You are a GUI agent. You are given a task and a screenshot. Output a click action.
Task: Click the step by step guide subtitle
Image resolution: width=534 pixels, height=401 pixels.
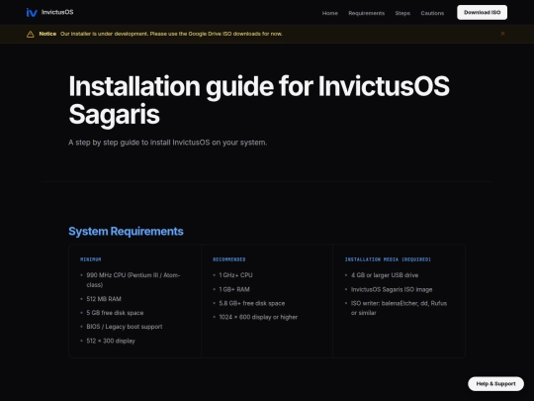click(x=167, y=143)
